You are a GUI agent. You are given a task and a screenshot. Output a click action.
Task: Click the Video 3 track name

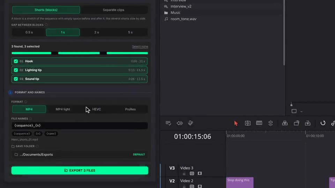186,168
